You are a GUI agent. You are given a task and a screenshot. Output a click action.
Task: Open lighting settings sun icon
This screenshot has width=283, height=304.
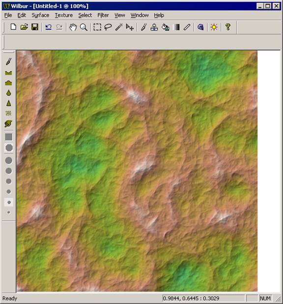coord(214,27)
